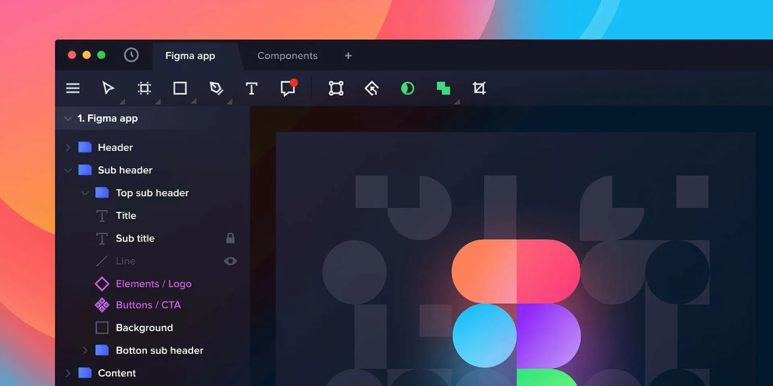
Task: Click the Sub header folder icon
Action: click(85, 170)
